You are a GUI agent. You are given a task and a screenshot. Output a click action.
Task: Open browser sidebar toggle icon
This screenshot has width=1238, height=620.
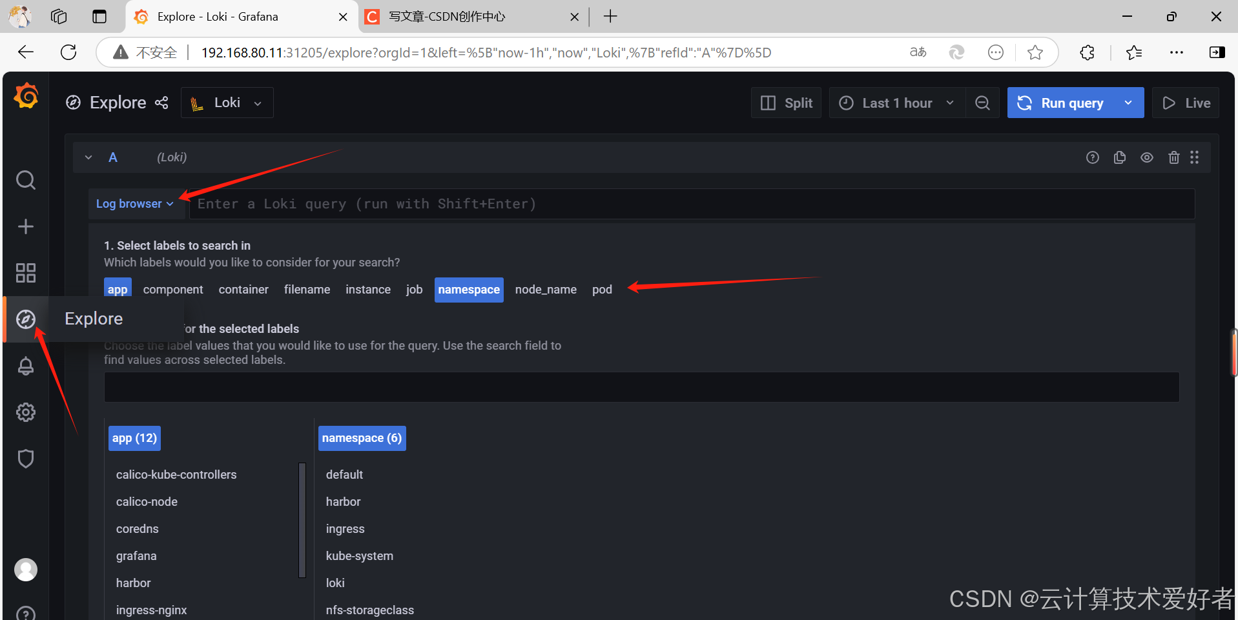[1217, 52]
